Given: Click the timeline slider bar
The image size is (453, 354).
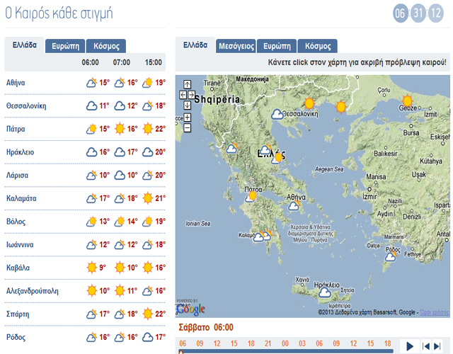Looking at the screenshot, I should point(283,350).
